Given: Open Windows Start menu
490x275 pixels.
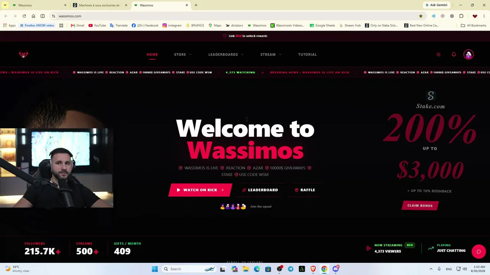Looking at the screenshot, I should coord(155,269).
